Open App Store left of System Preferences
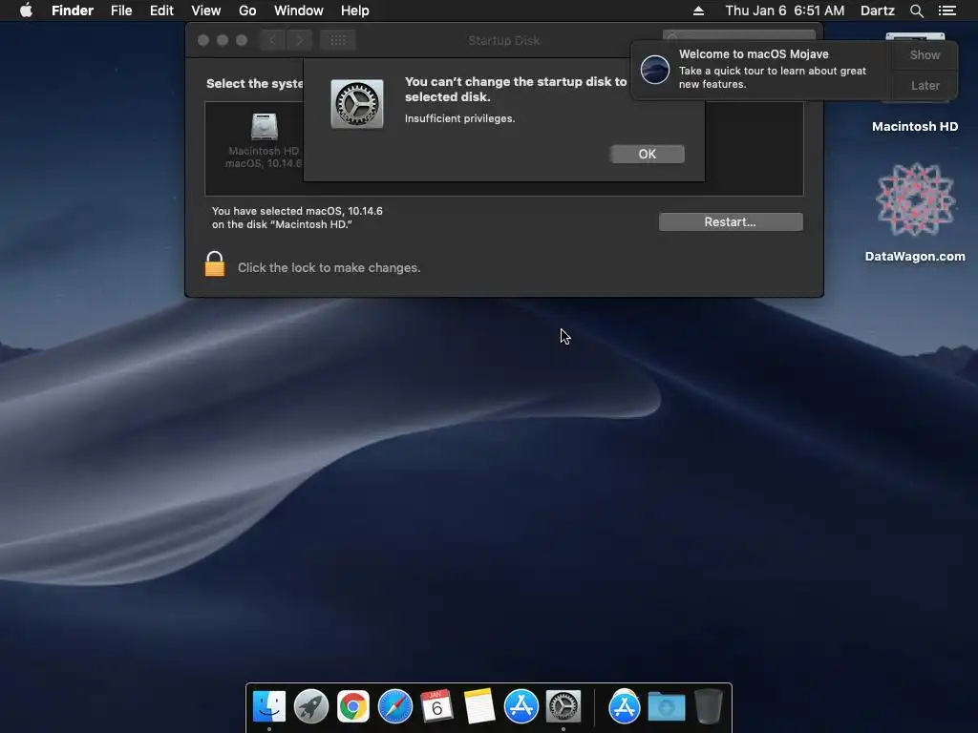The width and height of the screenshot is (978, 733). tap(521, 707)
